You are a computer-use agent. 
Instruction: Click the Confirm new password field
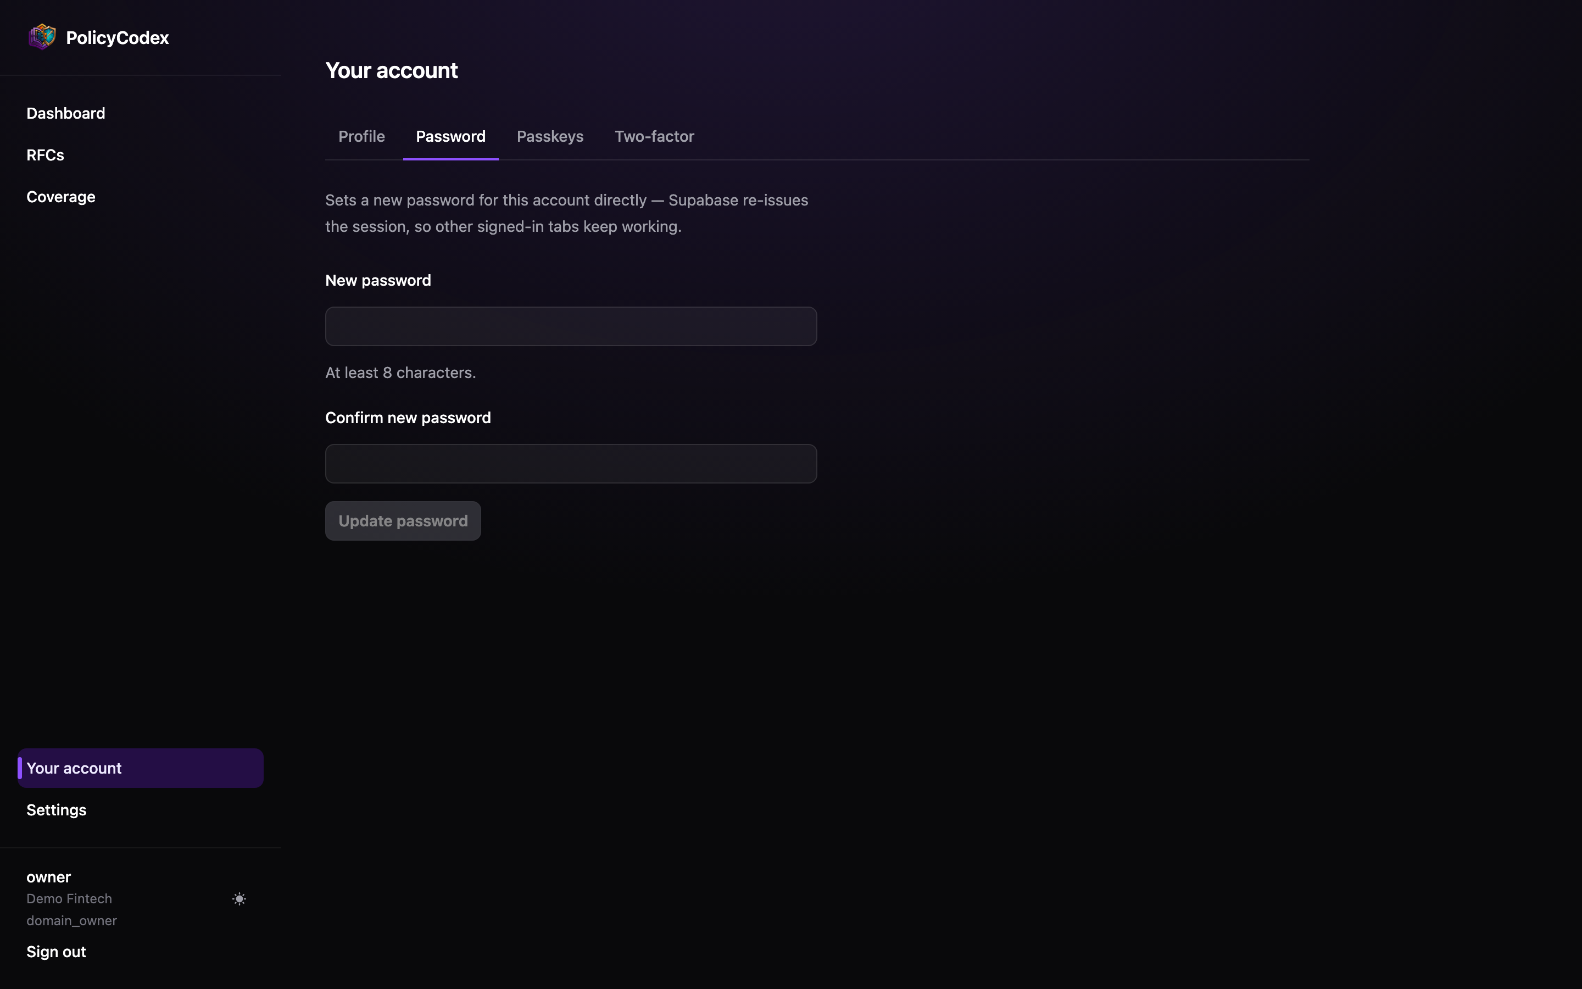[571, 464]
